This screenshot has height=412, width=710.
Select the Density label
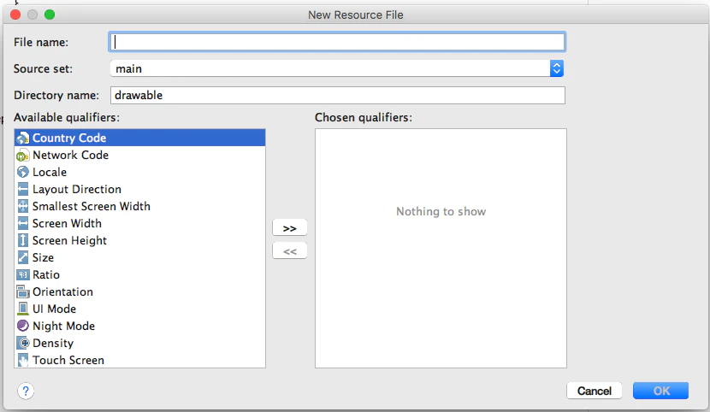click(53, 344)
